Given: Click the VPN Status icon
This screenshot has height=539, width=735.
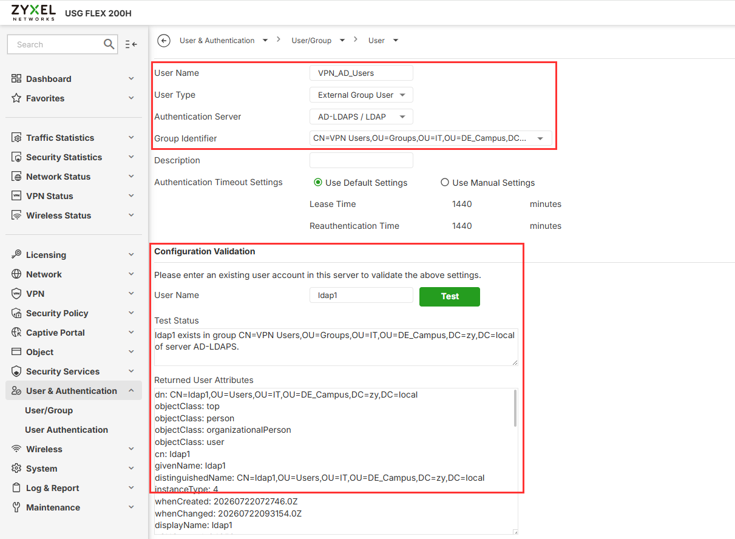Looking at the screenshot, I should pyautogui.click(x=16, y=196).
